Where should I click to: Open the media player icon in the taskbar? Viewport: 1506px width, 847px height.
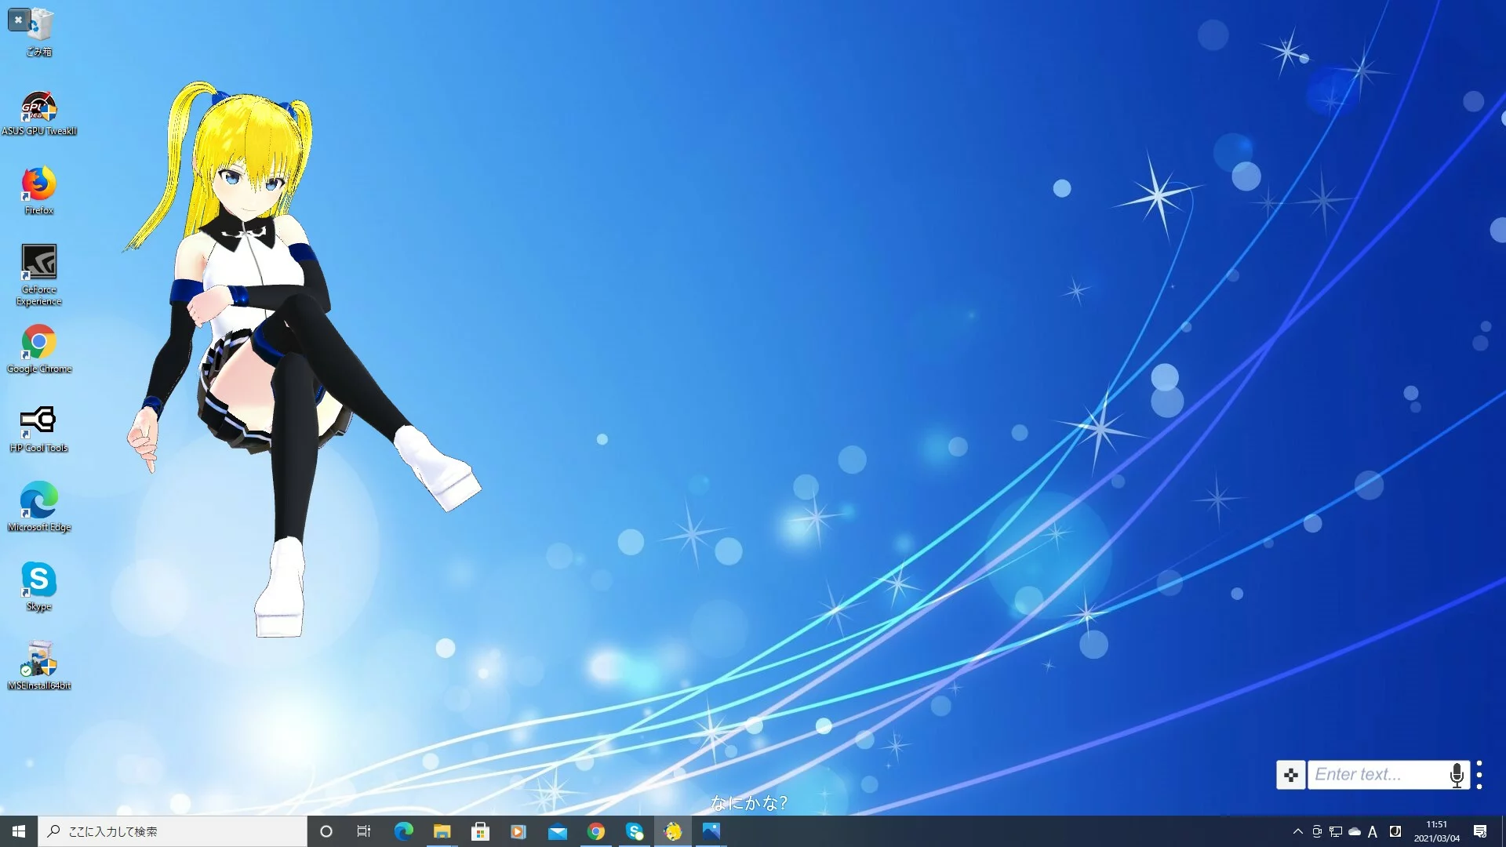pos(518,831)
